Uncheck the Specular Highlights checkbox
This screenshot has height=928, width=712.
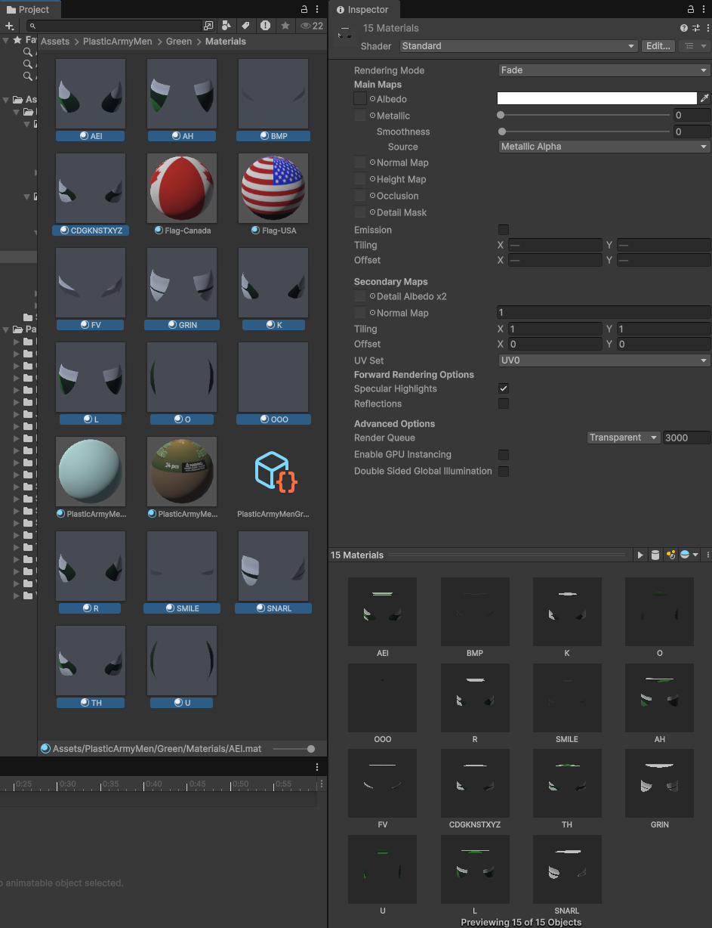click(504, 388)
